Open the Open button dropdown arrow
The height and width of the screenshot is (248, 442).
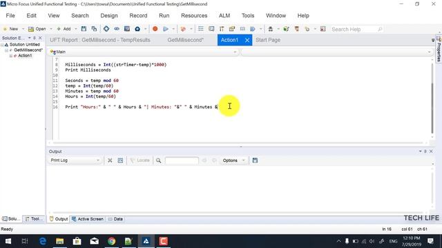pyautogui.click(x=51, y=29)
